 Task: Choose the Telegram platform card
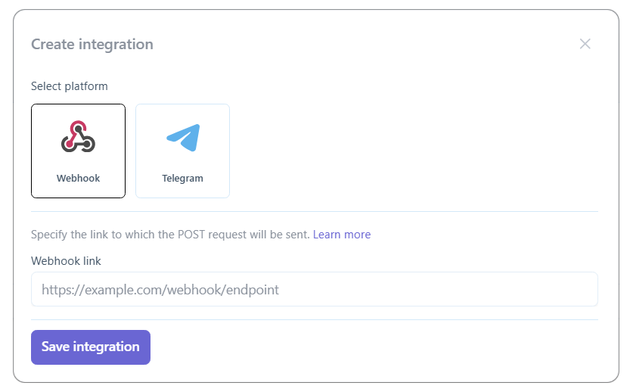183,151
